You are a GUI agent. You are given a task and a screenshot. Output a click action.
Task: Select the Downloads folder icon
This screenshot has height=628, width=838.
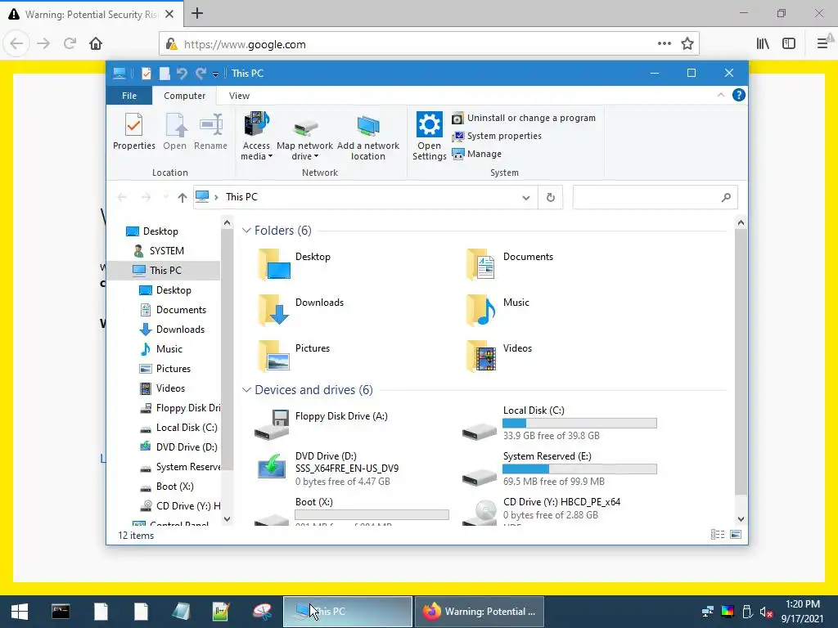[x=273, y=310]
